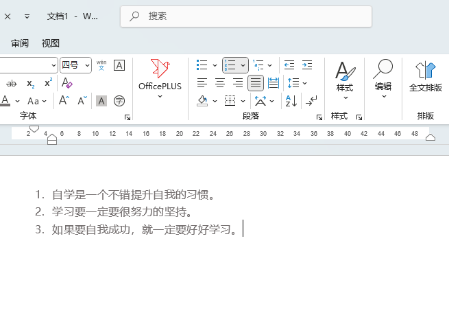Click list item 自学是一个不错提升自我的习惯
The width and height of the screenshot is (449, 313).
click(x=133, y=195)
